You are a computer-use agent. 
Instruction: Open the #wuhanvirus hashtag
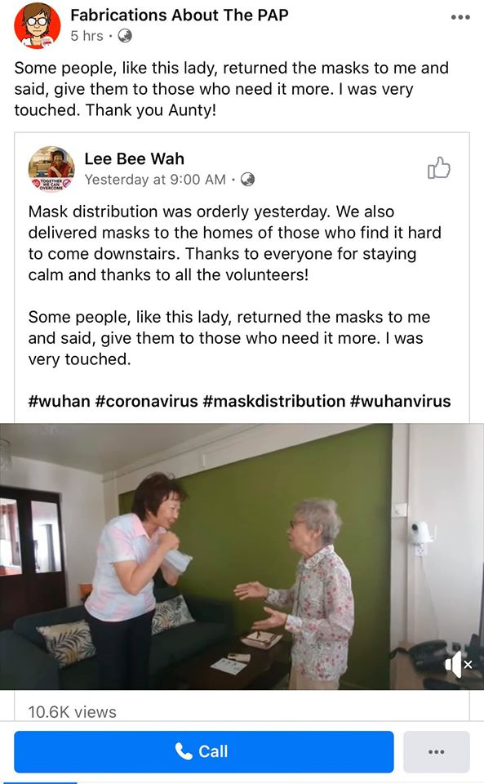coord(401,401)
